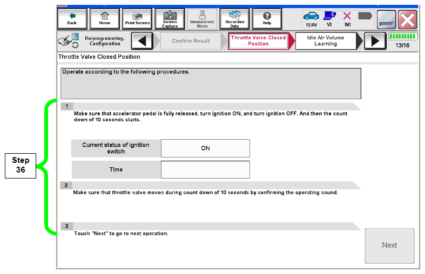Select the Idle Air Volume Learning step
Viewport: 425px width, 274px height.
point(326,41)
